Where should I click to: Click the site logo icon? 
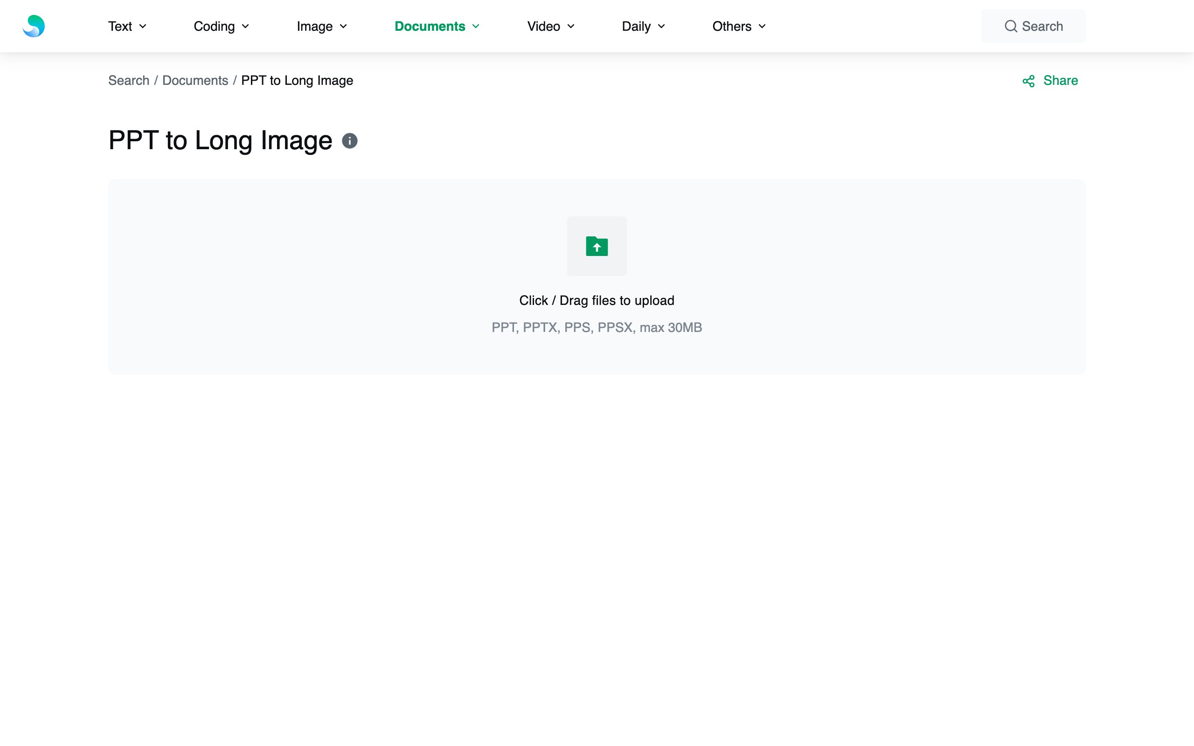[34, 26]
